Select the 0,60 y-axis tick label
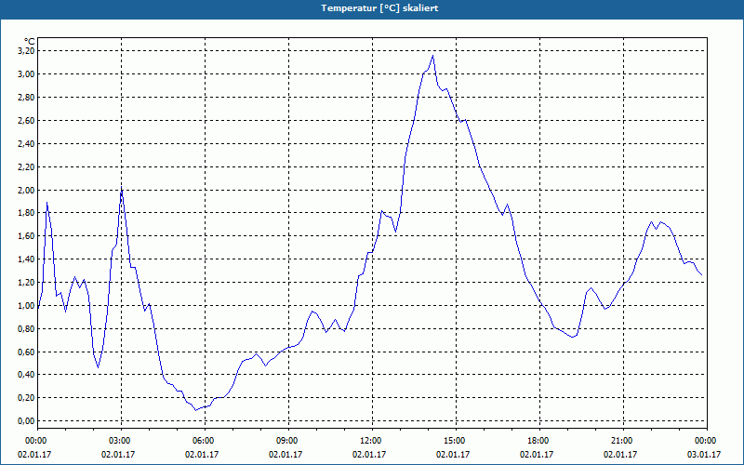Image resolution: width=744 pixels, height=465 pixels. 26,352
